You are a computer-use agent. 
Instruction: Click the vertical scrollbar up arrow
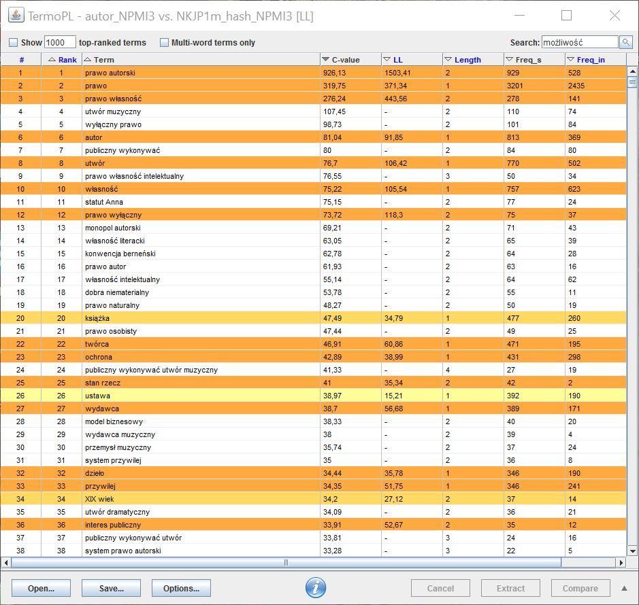click(632, 71)
